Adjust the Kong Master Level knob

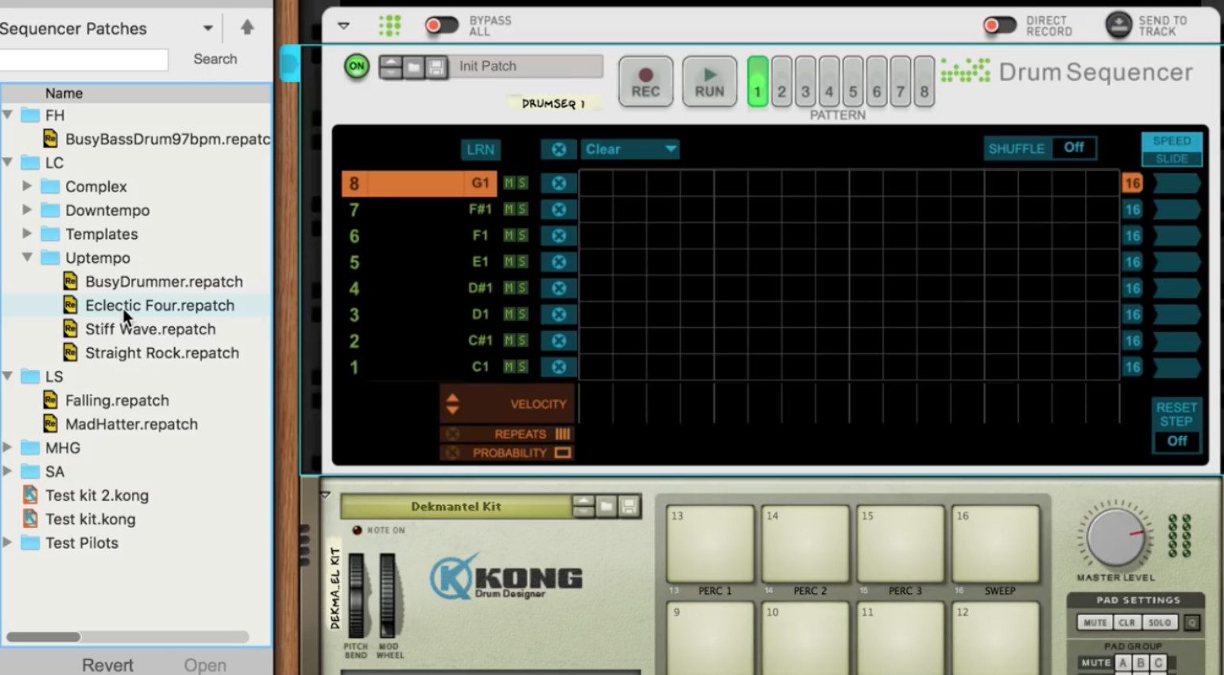click(1115, 536)
